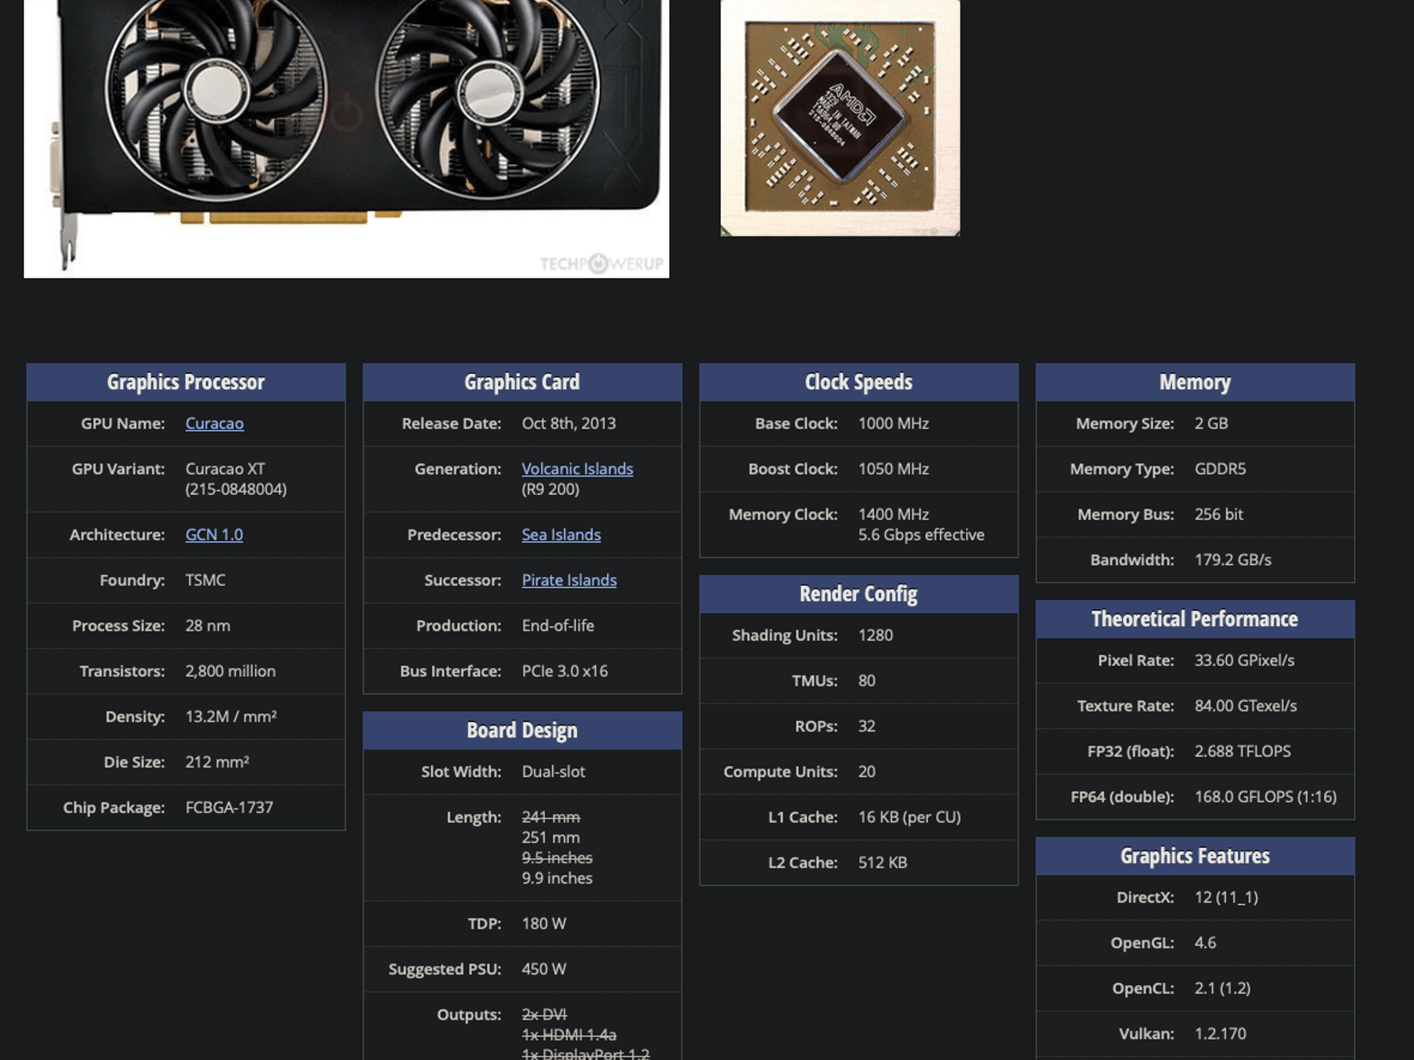
Task: Click the FCBGA-1737 chip package value
Action: tap(229, 807)
